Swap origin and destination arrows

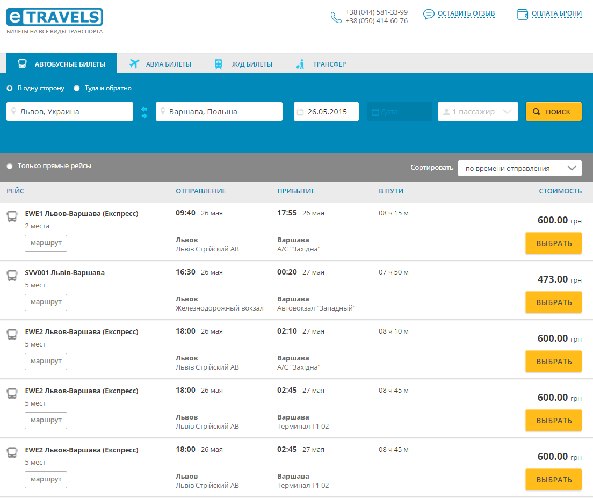(x=144, y=112)
